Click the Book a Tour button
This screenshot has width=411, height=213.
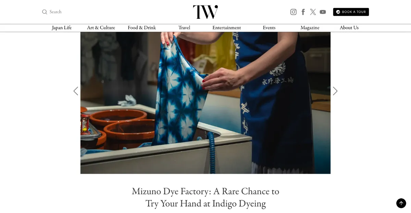coord(351,12)
